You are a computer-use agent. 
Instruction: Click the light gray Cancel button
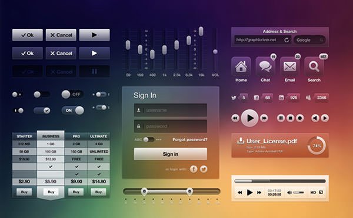[x=61, y=35]
